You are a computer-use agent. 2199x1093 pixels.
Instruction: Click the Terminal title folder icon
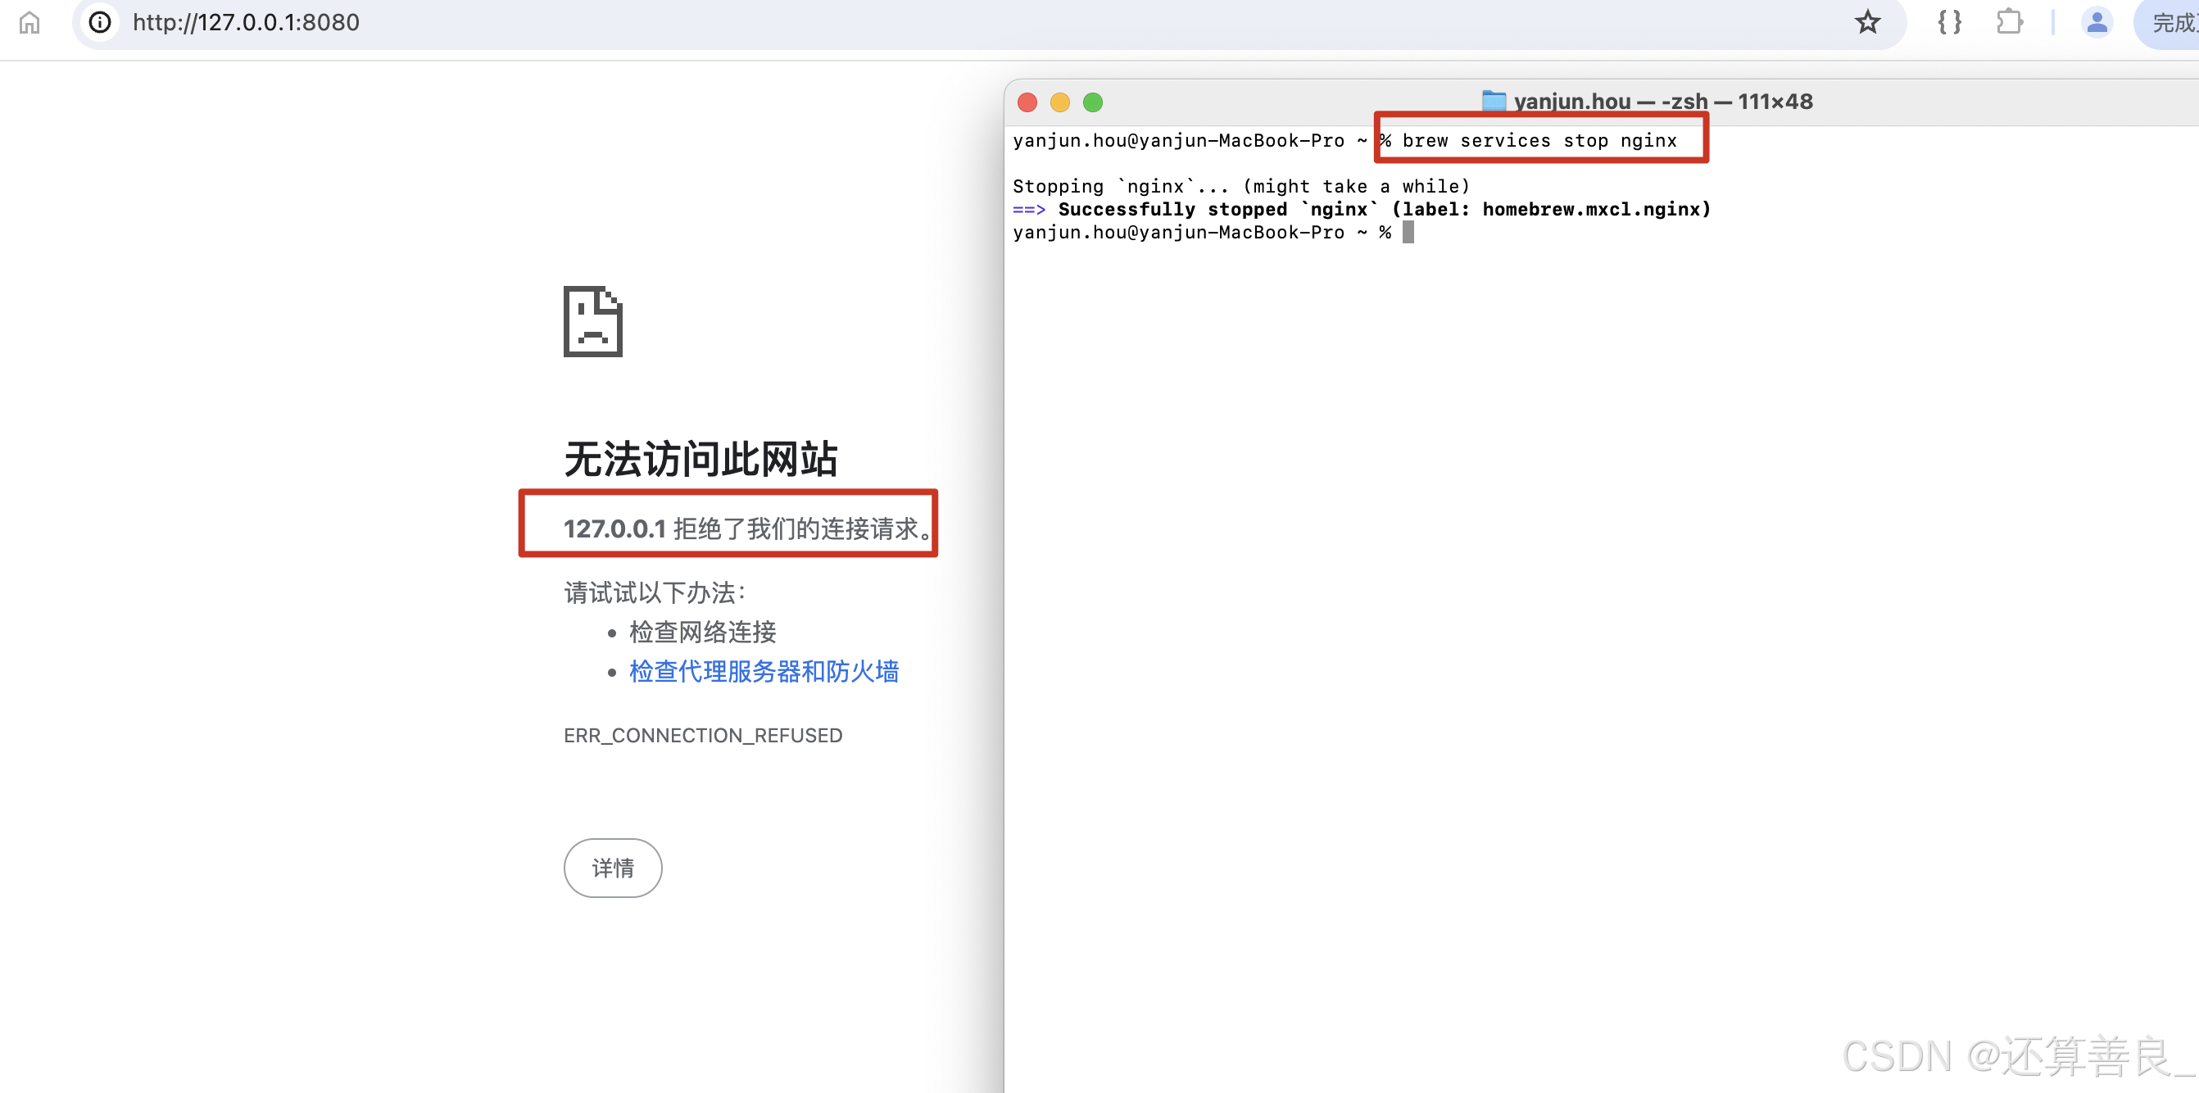click(1494, 101)
